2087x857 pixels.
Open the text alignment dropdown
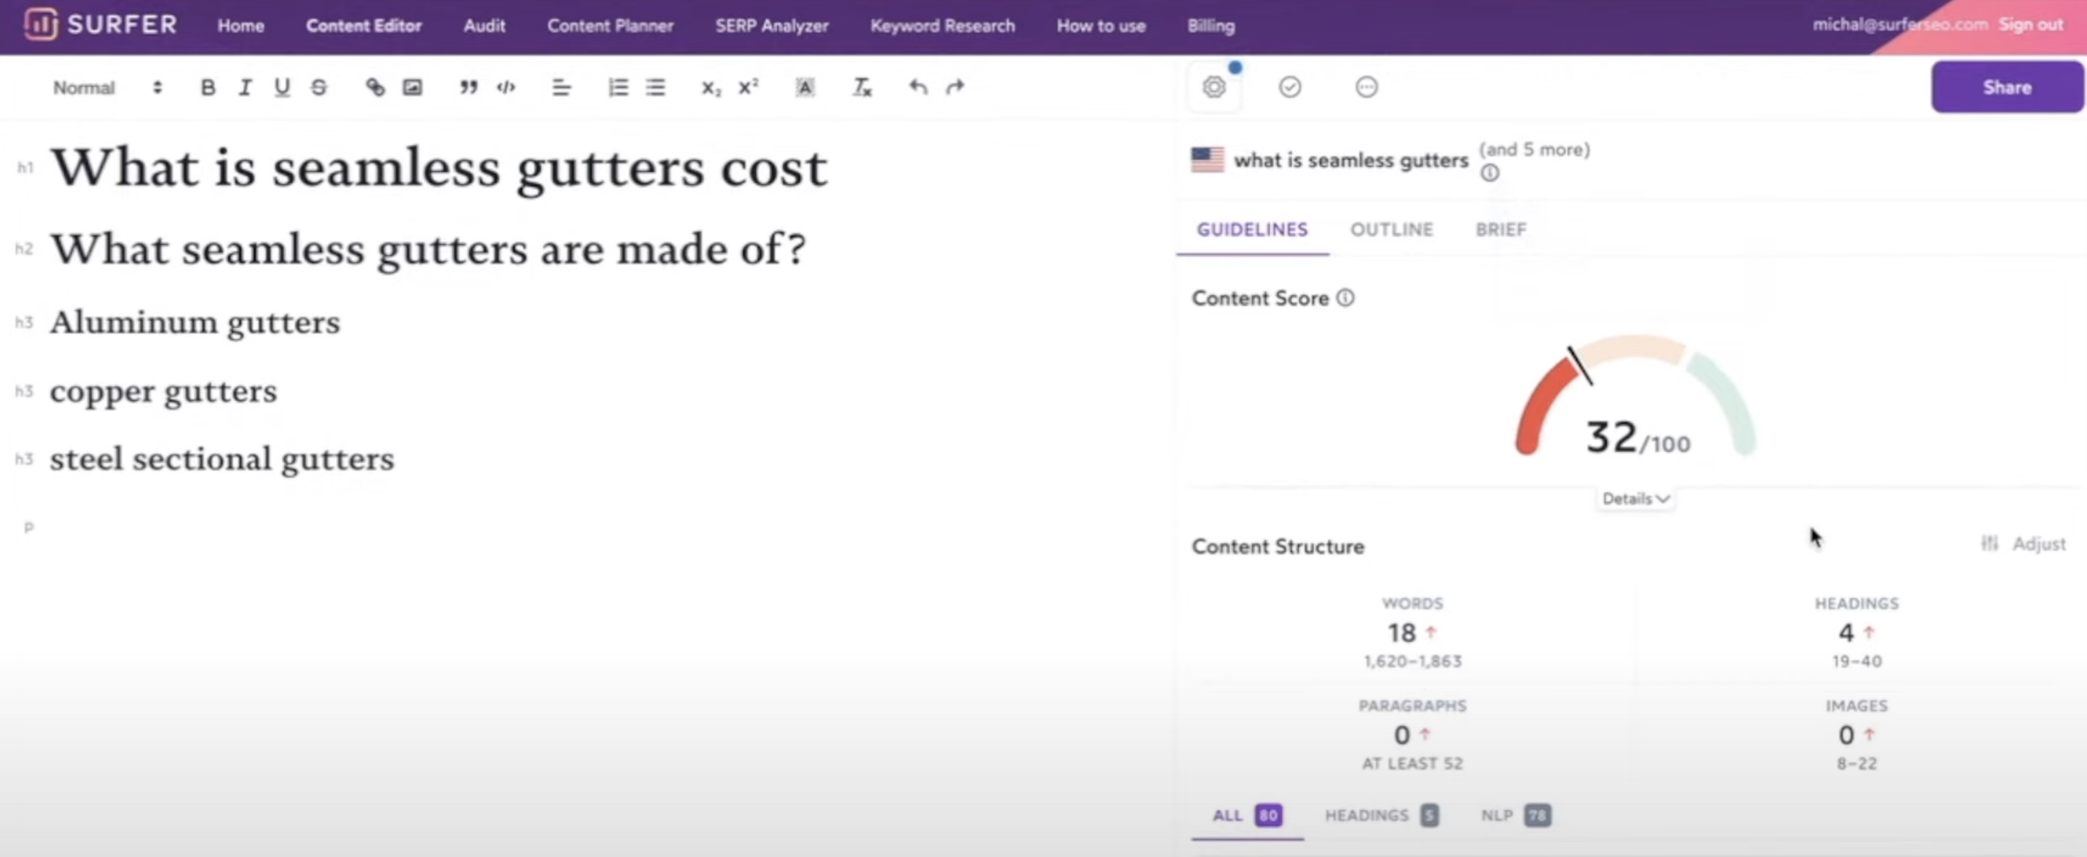pyautogui.click(x=561, y=88)
